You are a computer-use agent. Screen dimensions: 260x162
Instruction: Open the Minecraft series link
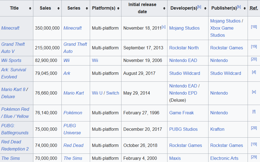[73, 28]
